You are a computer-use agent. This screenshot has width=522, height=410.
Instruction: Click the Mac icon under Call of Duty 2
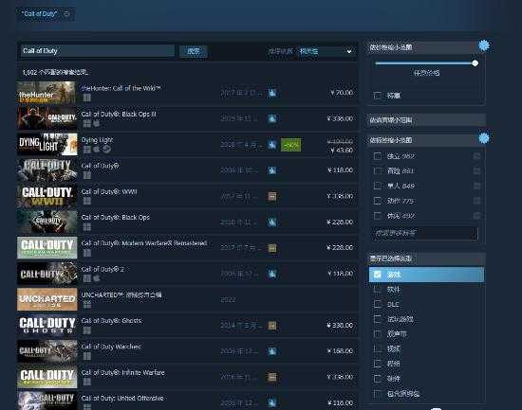tap(97, 278)
